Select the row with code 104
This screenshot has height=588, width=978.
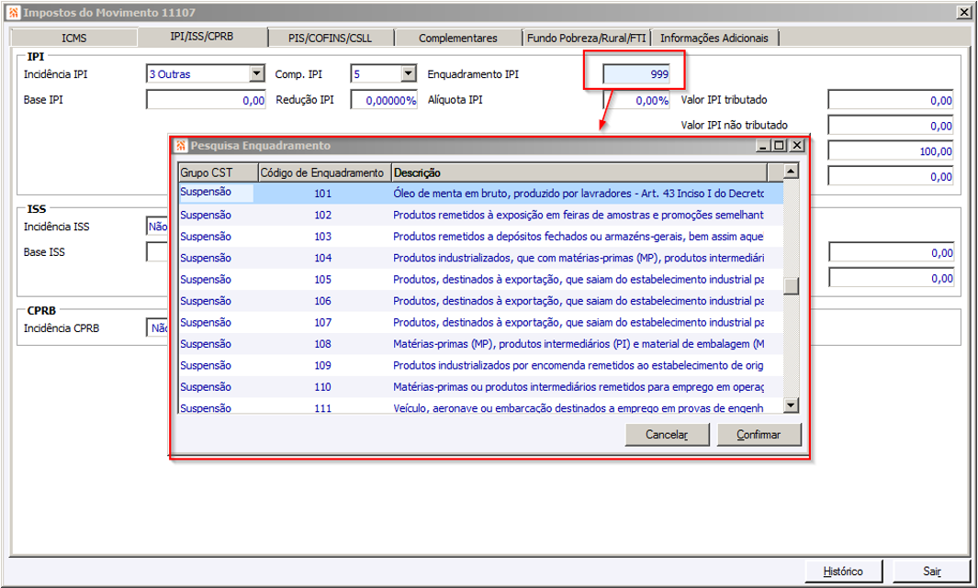click(480, 258)
